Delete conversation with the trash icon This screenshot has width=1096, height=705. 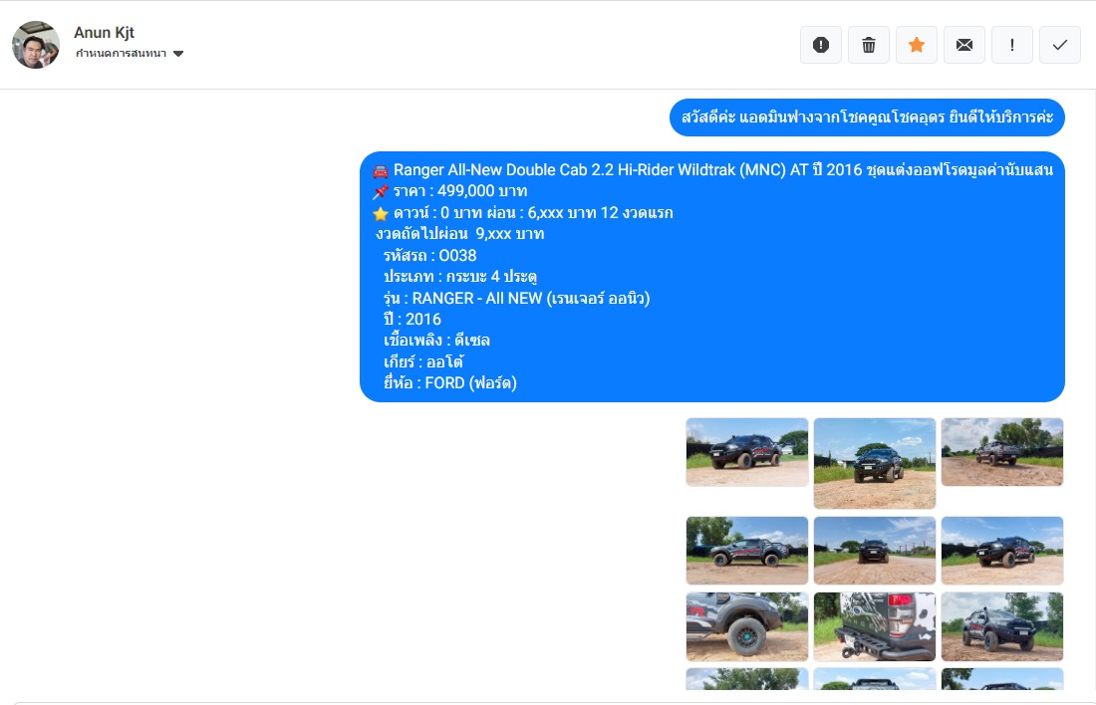tap(869, 45)
